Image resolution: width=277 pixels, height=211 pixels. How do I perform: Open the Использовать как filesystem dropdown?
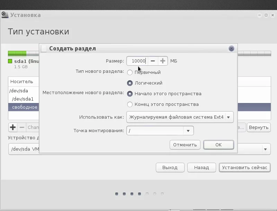coord(180,117)
